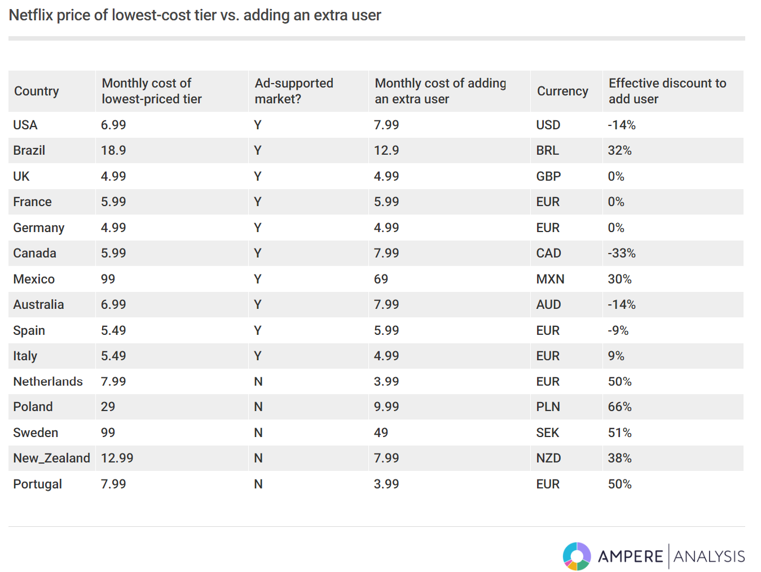Click the Currency column header
The width and height of the screenshot is (761, 572).
tap(562, 91)
